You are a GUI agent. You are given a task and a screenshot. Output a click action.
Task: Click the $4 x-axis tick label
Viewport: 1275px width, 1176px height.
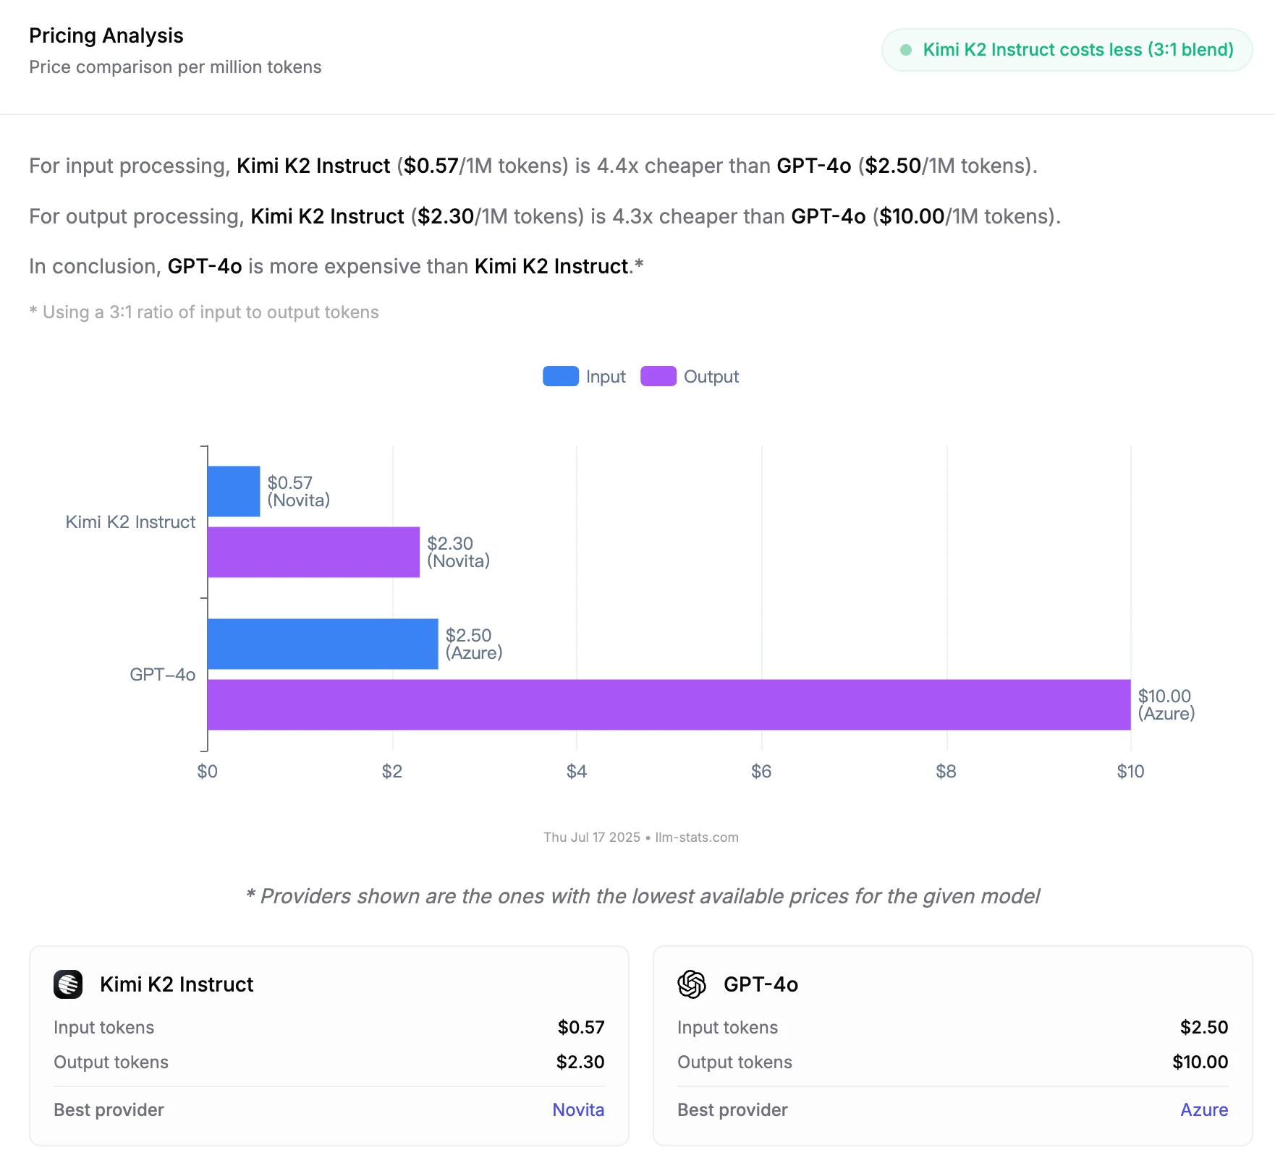pyautogui.click(x=577, y=772)
